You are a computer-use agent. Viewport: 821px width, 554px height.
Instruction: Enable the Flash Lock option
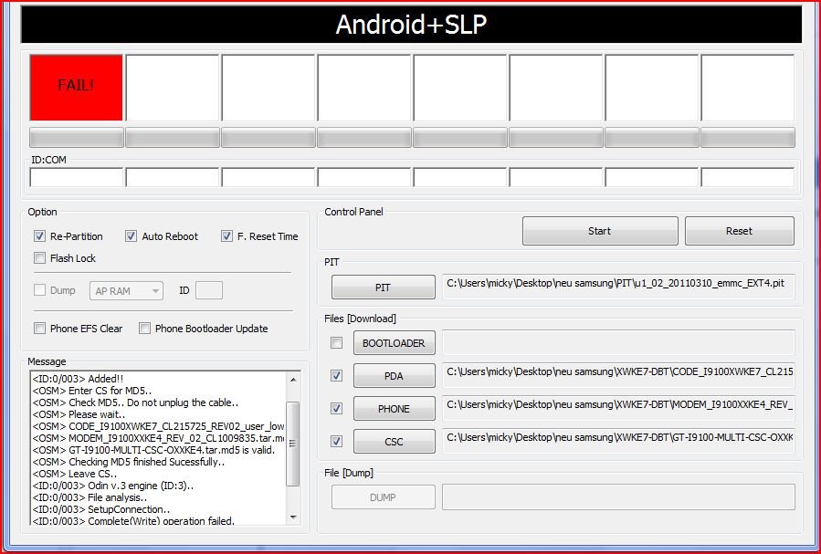point(40,258)
